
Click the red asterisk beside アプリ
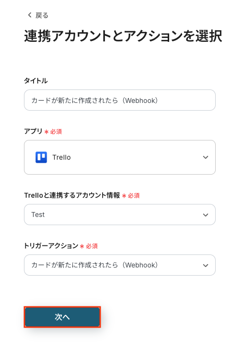pos(46,132)
